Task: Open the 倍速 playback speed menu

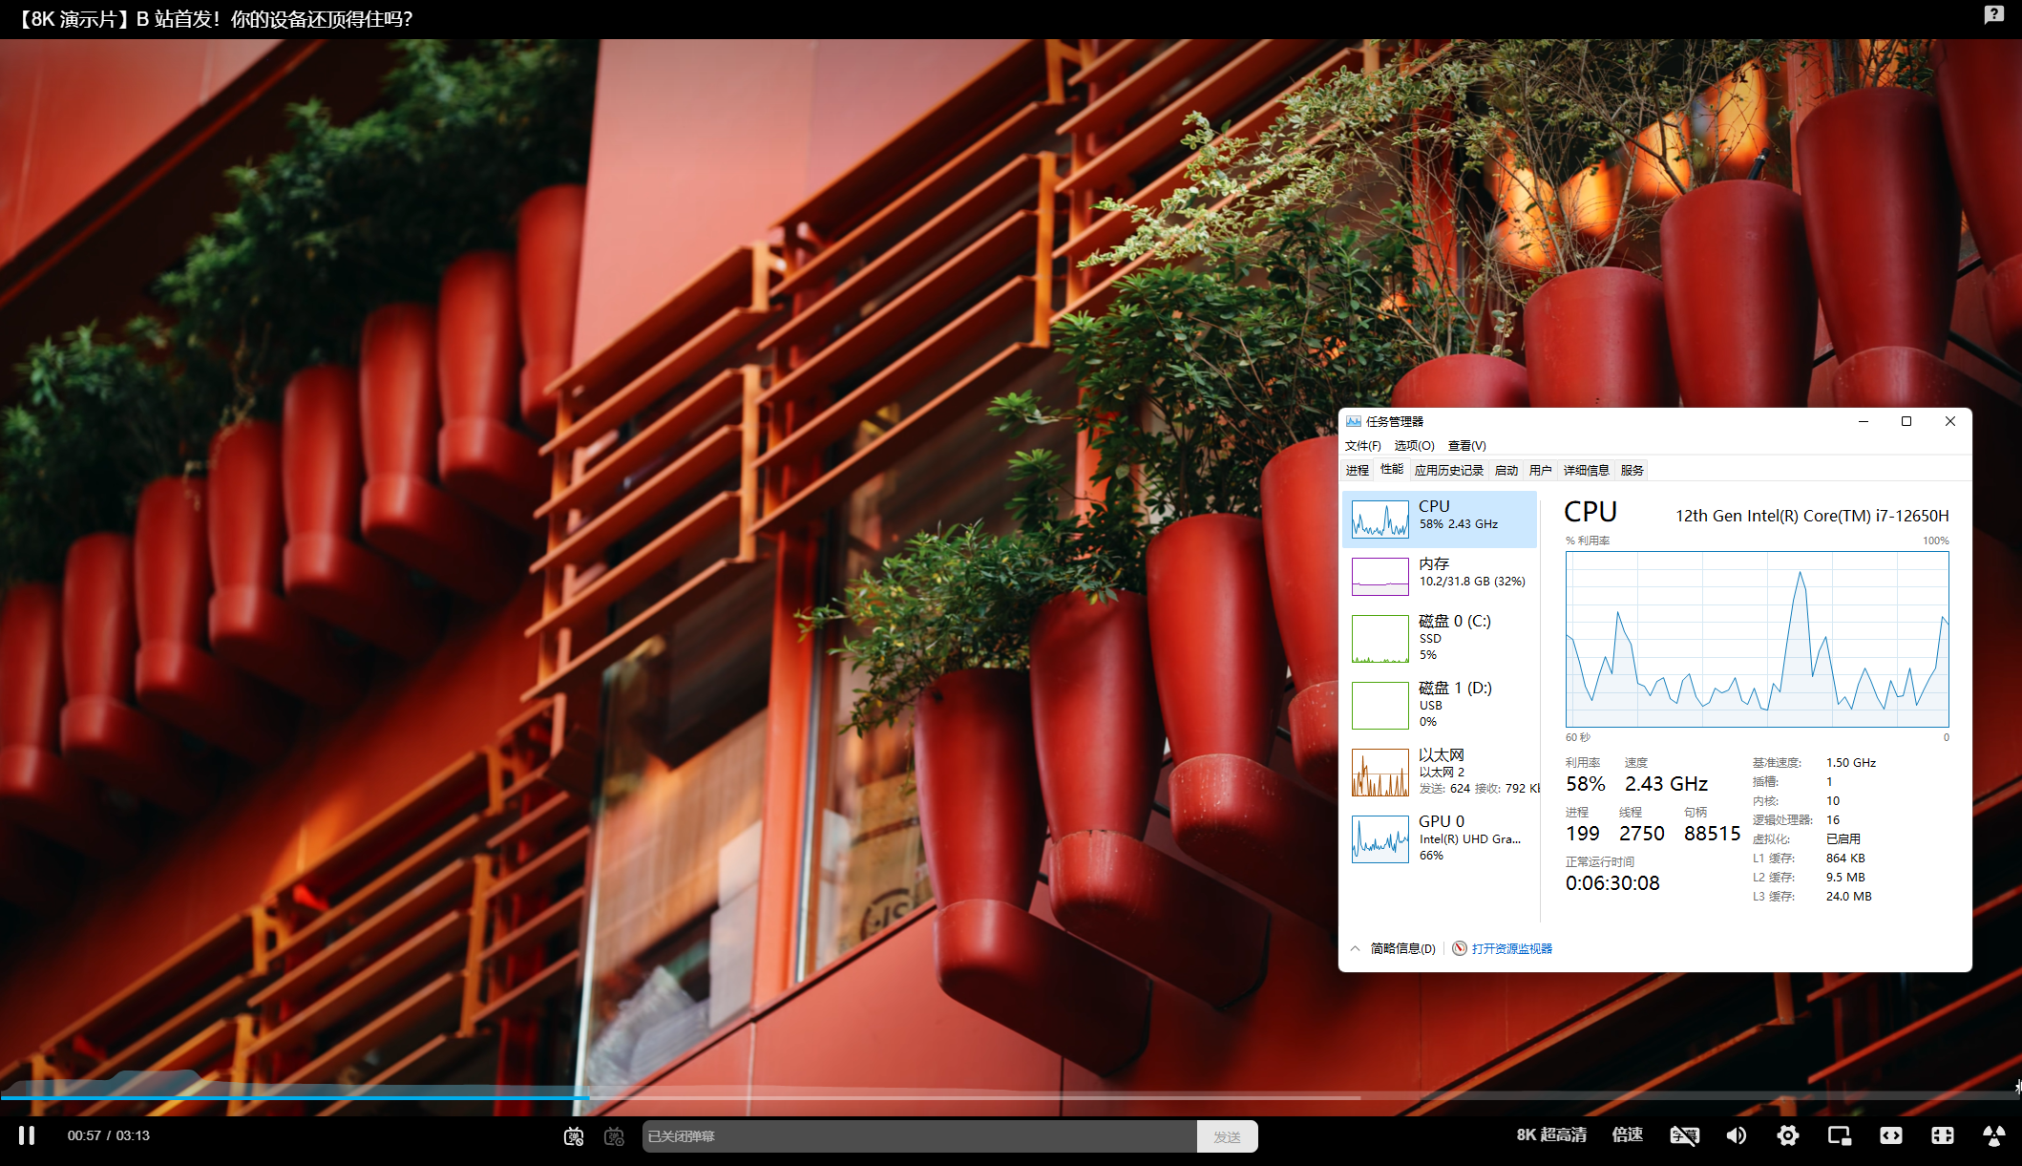Action: tap(1628, 1135)
